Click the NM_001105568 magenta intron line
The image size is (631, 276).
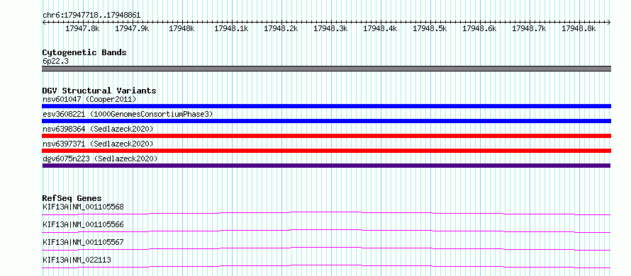pyautogui.click(x=326, y=212)
